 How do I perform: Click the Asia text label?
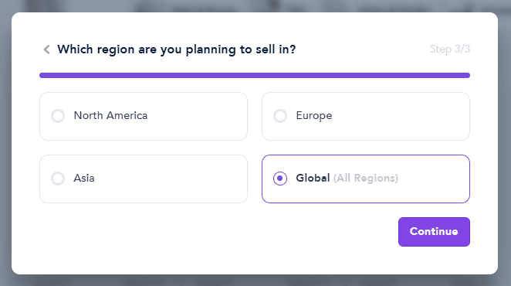(84, 179)
